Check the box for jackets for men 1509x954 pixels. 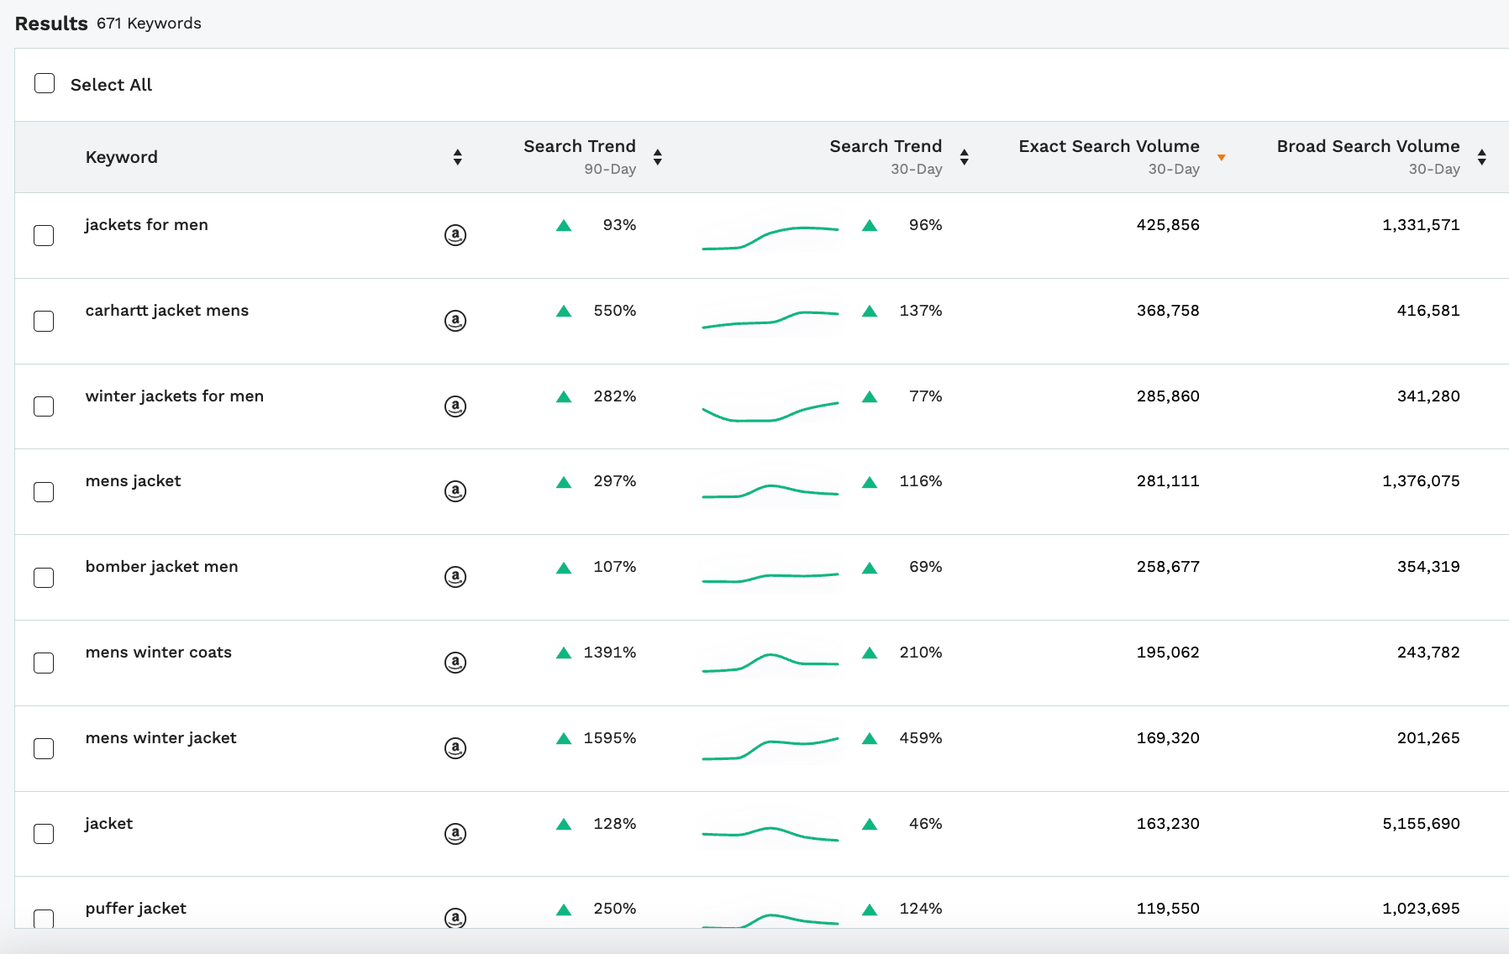pyautogui.click(x=44, y=235)
